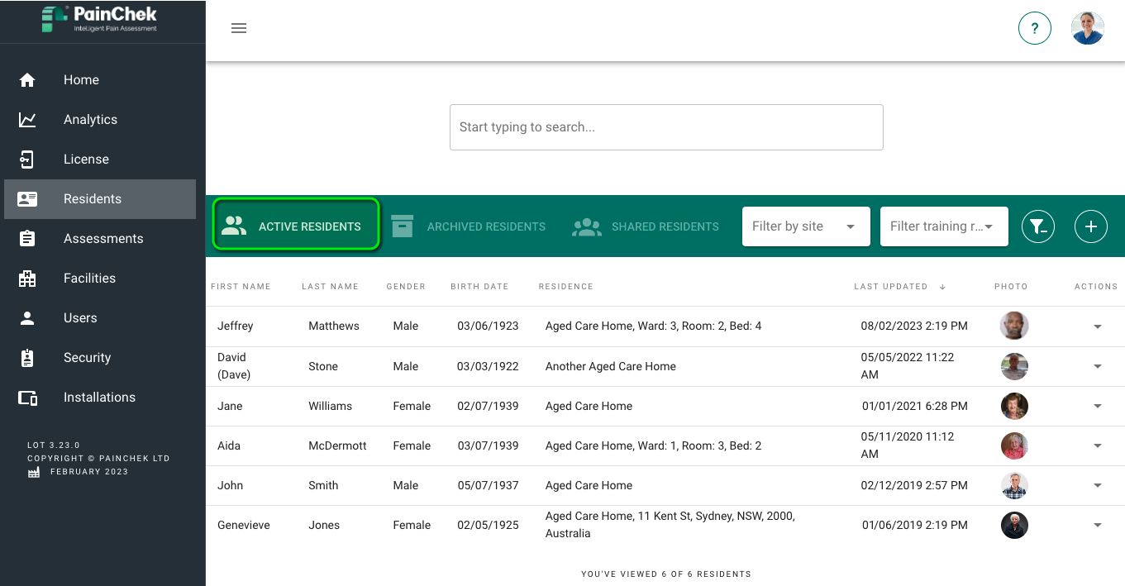View John Smith's photo thumbnail
This screenshot has height=586, width=1125.
pyautogui.click(x=1014, y=485)
